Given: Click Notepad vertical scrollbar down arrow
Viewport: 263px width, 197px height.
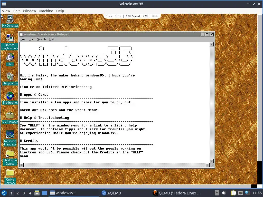Looking at the screenshot, I should click(x=212, y=161).
